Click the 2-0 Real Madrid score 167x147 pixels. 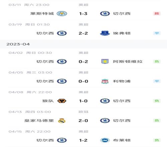(x=83, y=121)
